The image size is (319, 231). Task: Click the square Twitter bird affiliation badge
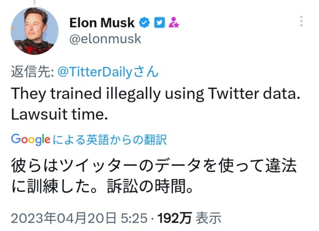[159, 23]
